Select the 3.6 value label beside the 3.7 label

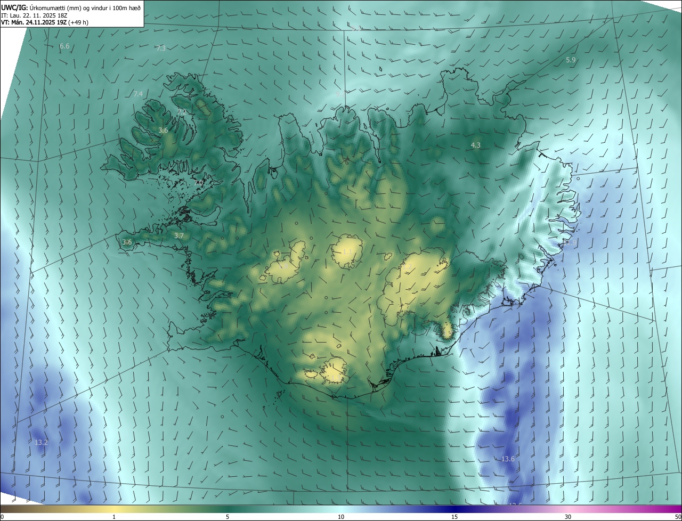(127, 242)
